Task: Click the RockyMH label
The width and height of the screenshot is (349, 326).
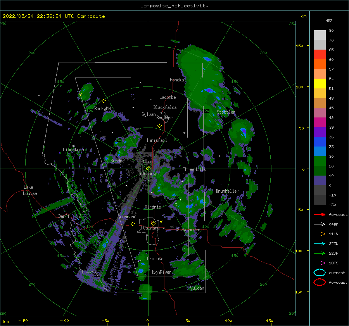Action: [102, 109]
